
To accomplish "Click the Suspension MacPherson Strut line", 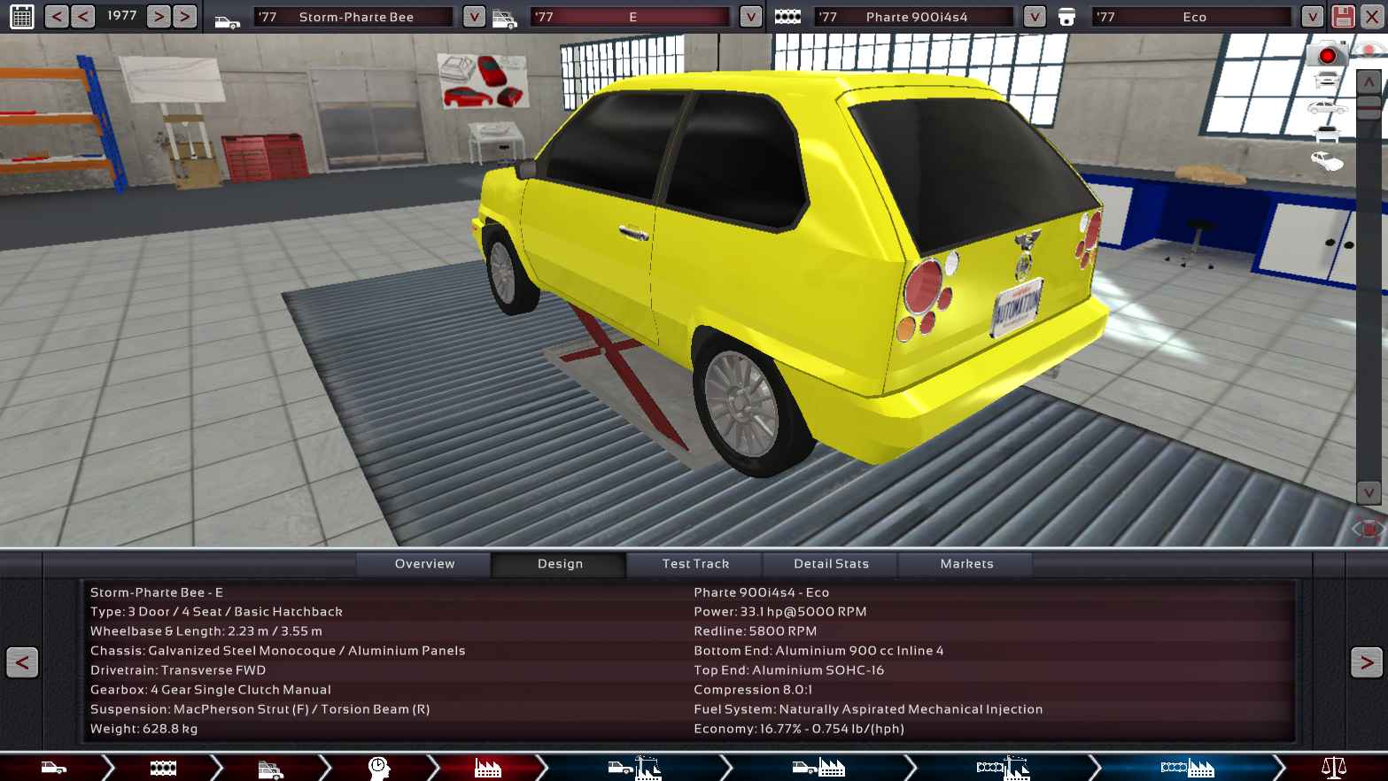I will point(260,709).
